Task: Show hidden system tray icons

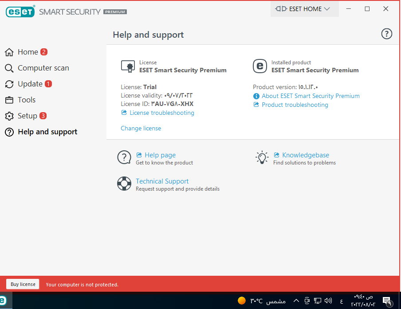Action: [296, 301]
